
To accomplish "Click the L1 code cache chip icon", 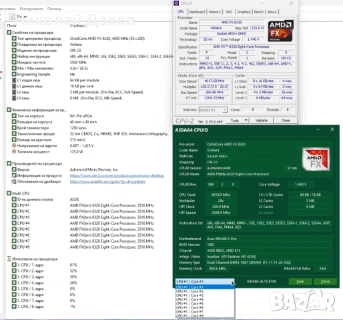I will (14, 80).
